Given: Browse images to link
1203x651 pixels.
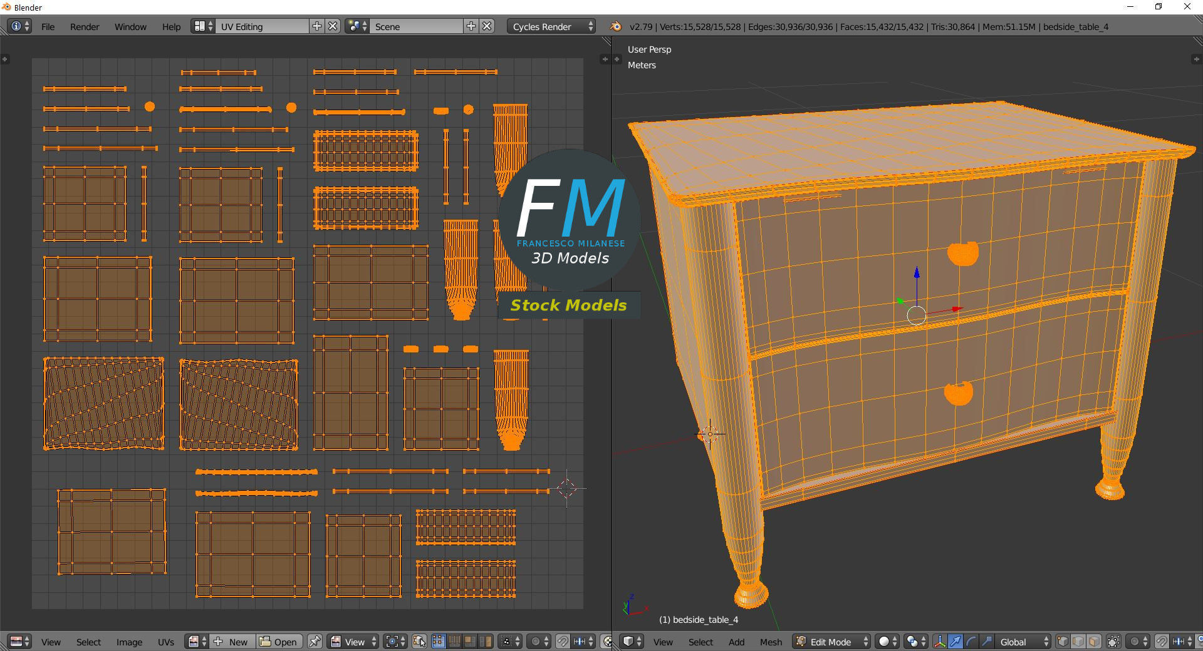Looking at the screenshot, I should (197, 642).
